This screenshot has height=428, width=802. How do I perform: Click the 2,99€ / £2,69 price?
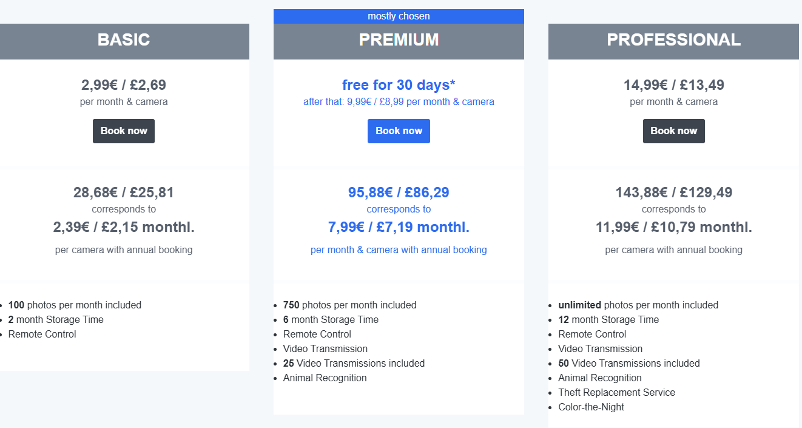[124, 85]
